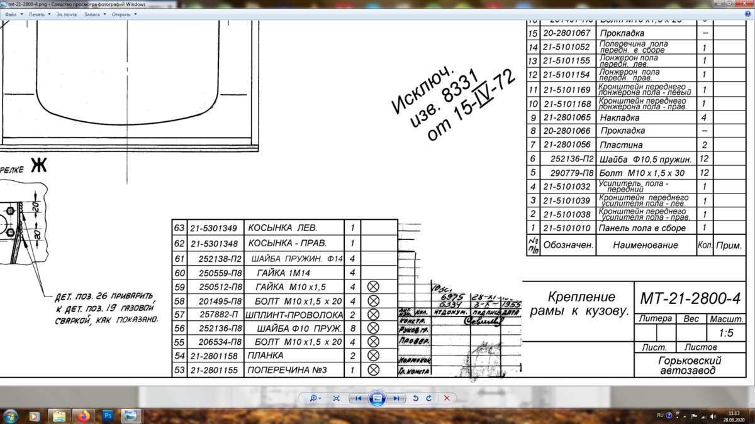The image size is (755, 424).
Task: Go to the previous image
Action: (x=358, y=398)
